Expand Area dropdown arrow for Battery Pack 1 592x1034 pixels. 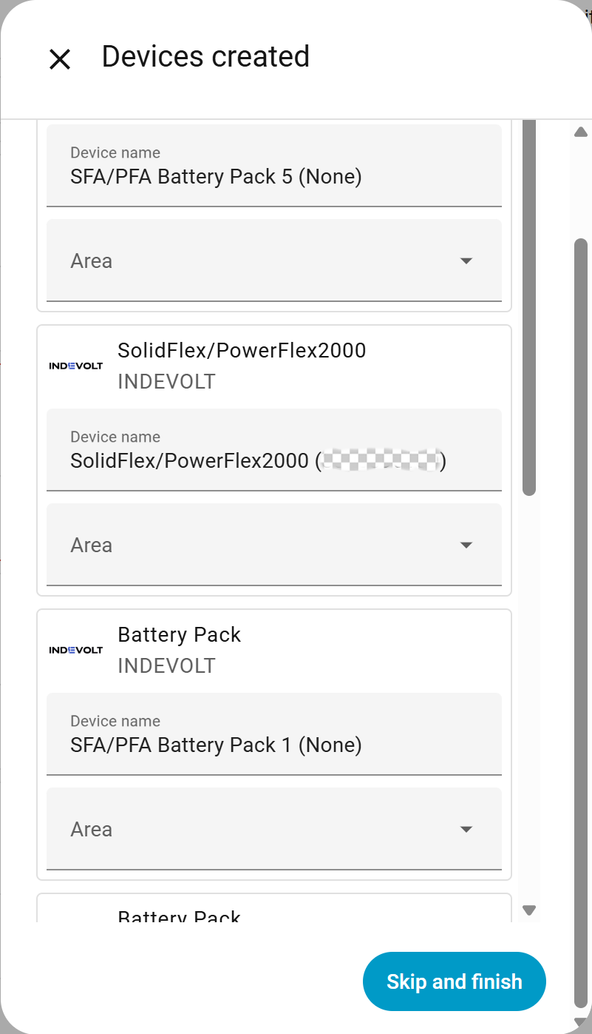466,830
